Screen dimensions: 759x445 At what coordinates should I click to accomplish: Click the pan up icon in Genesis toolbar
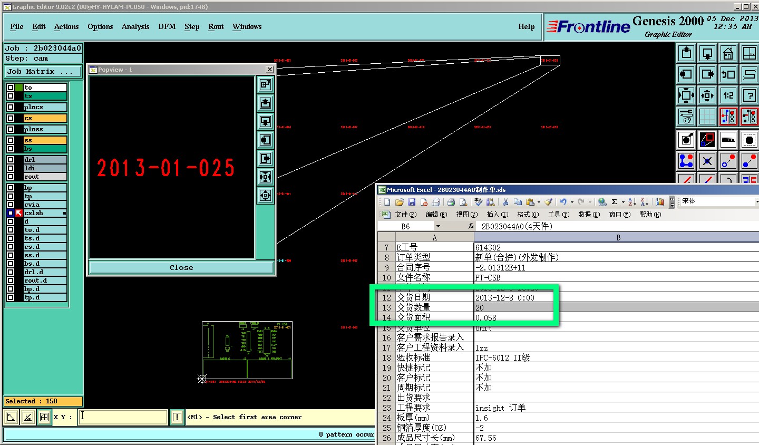point(686,53)
